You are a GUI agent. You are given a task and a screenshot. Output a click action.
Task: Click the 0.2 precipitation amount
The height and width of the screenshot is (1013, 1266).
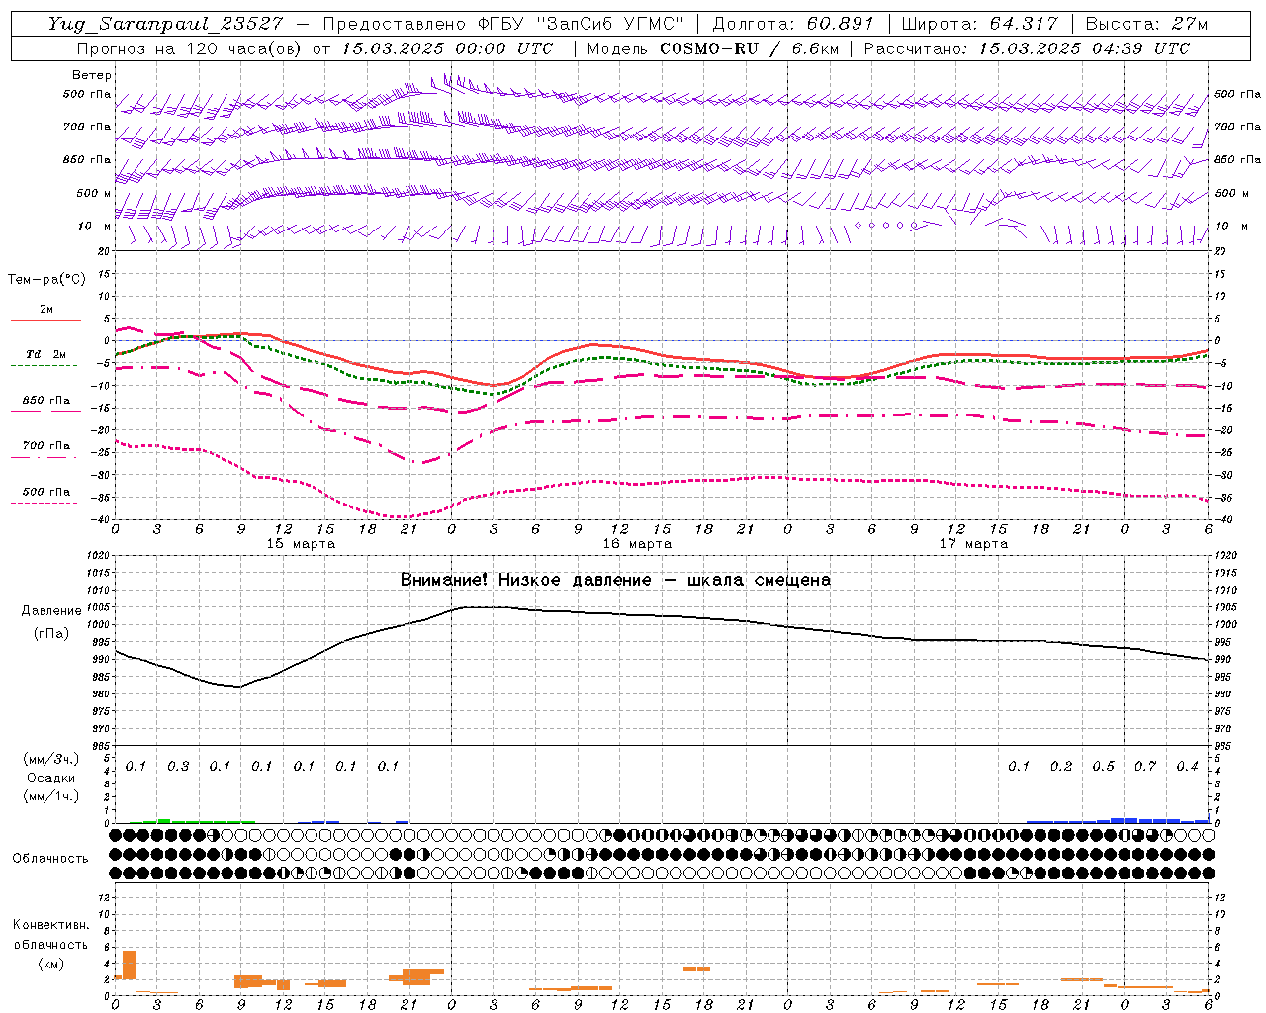[x=1061, y=767]
